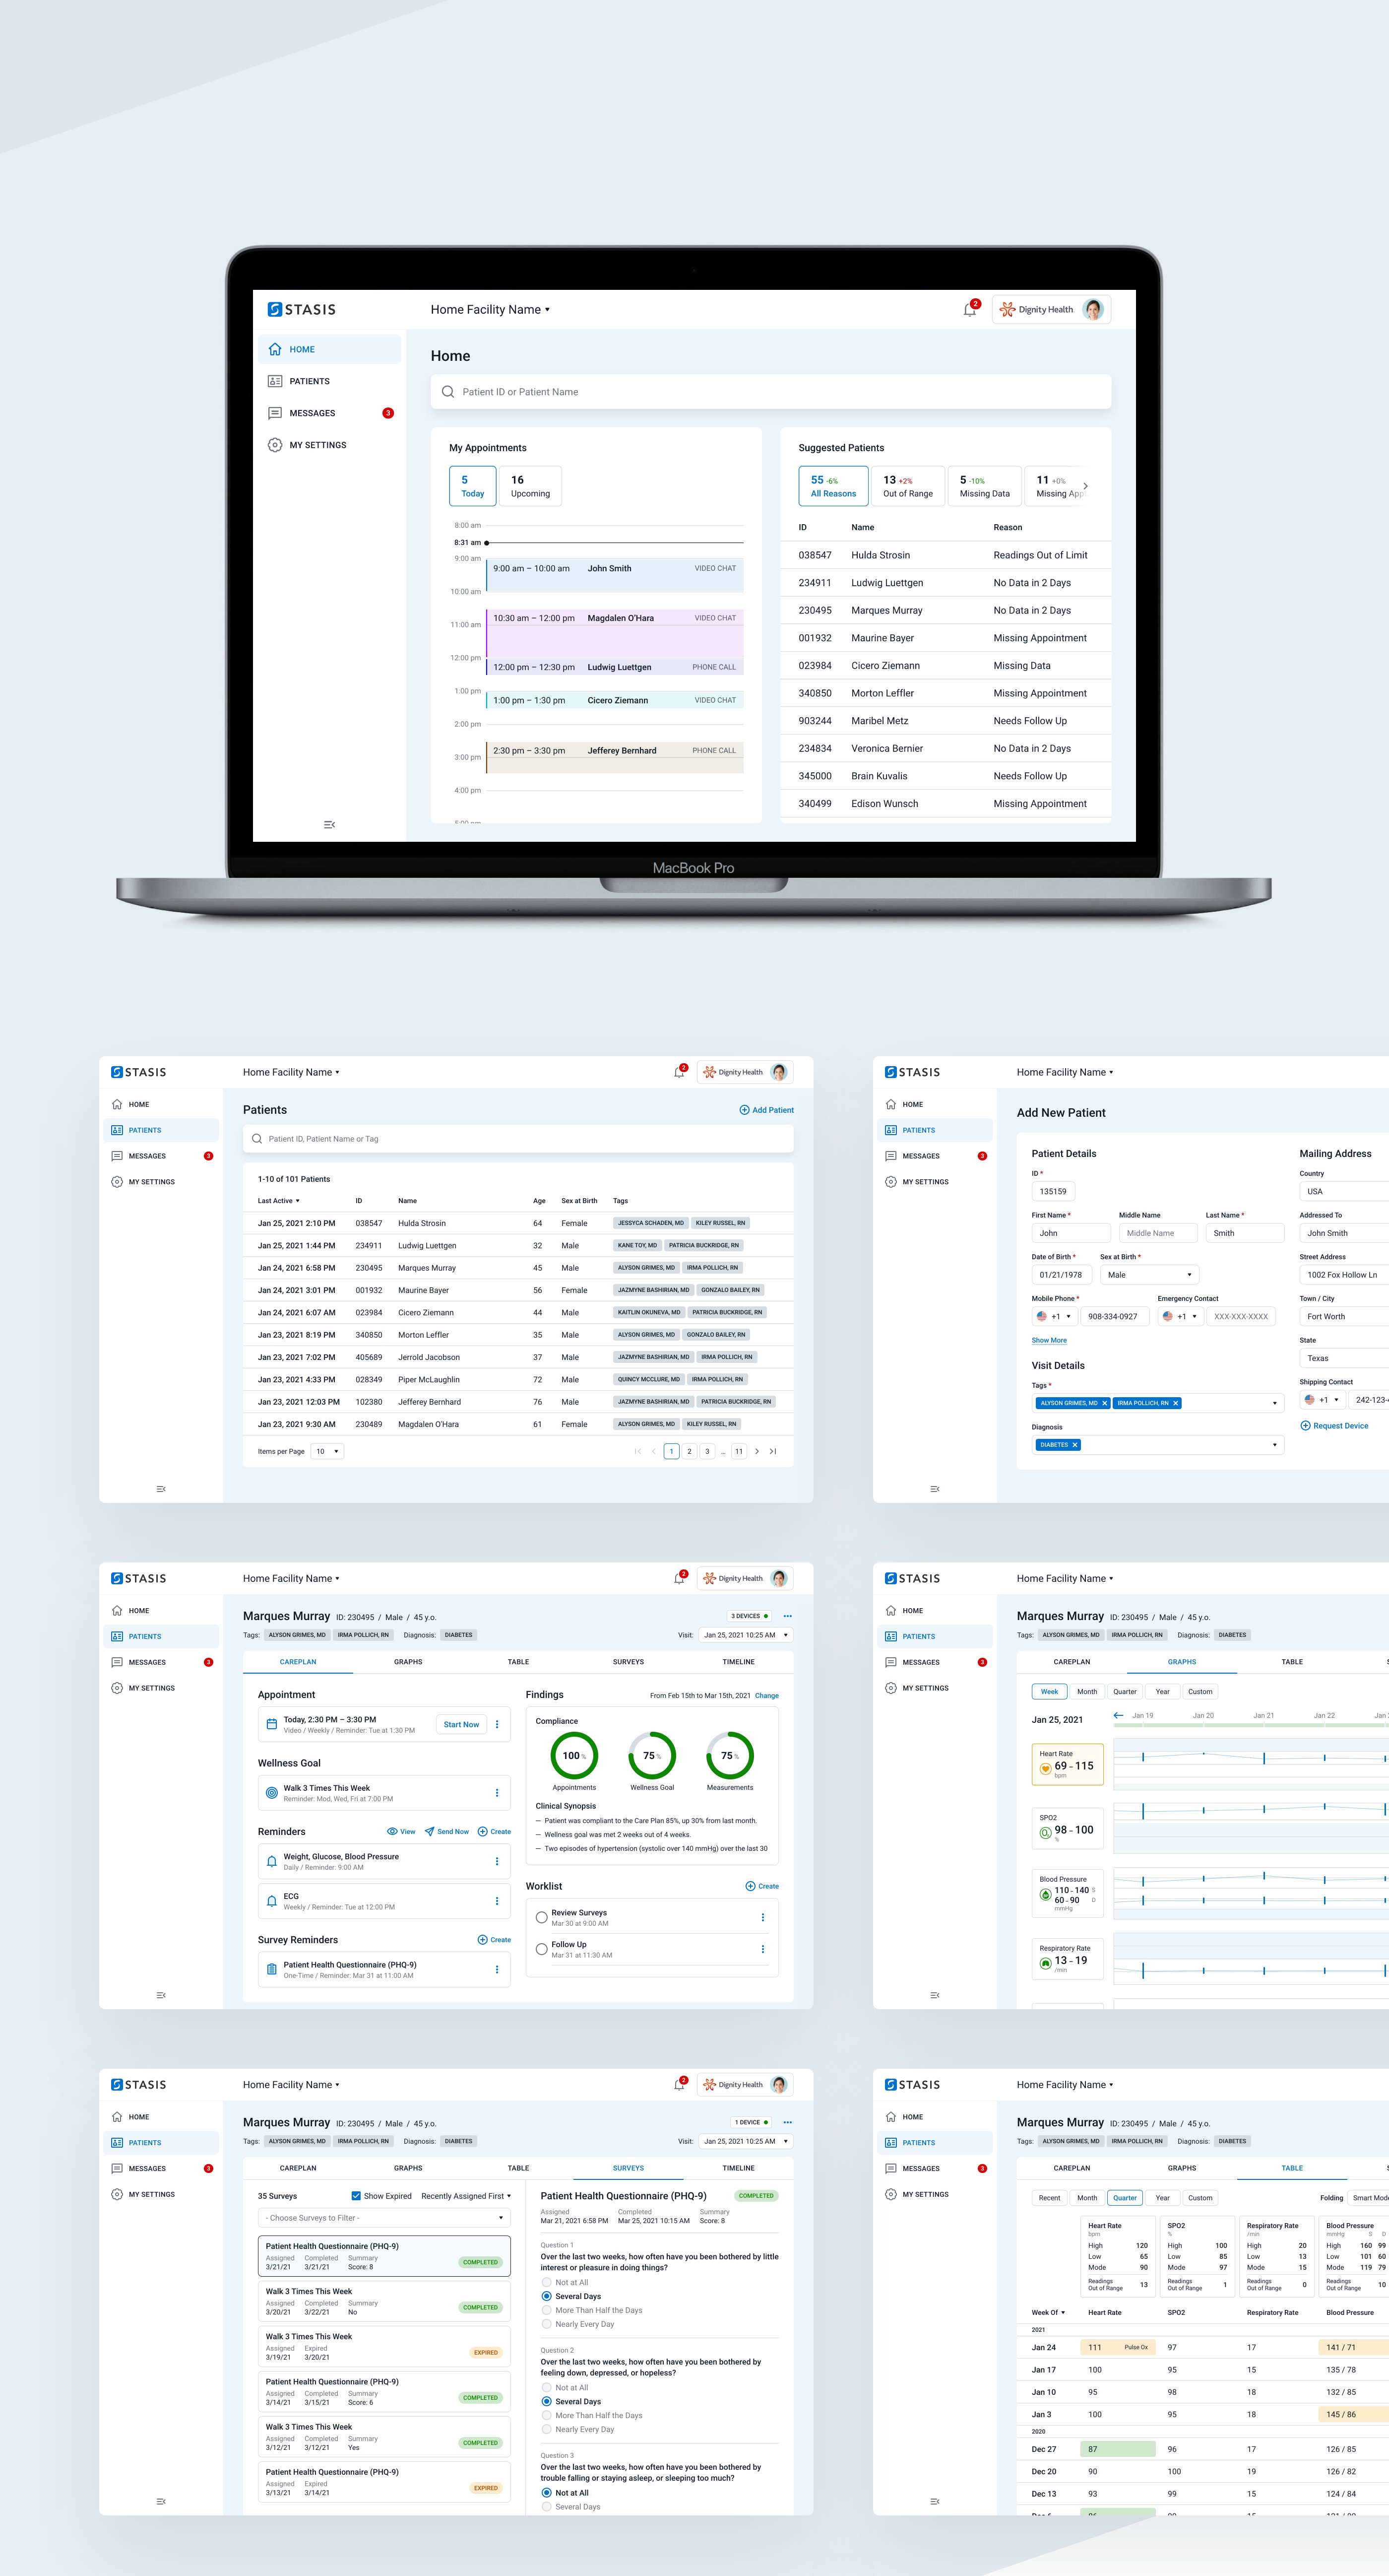Expand Tags dropdown arrow in Visit Details

pyautogui.click(x=1274, y=1403)
